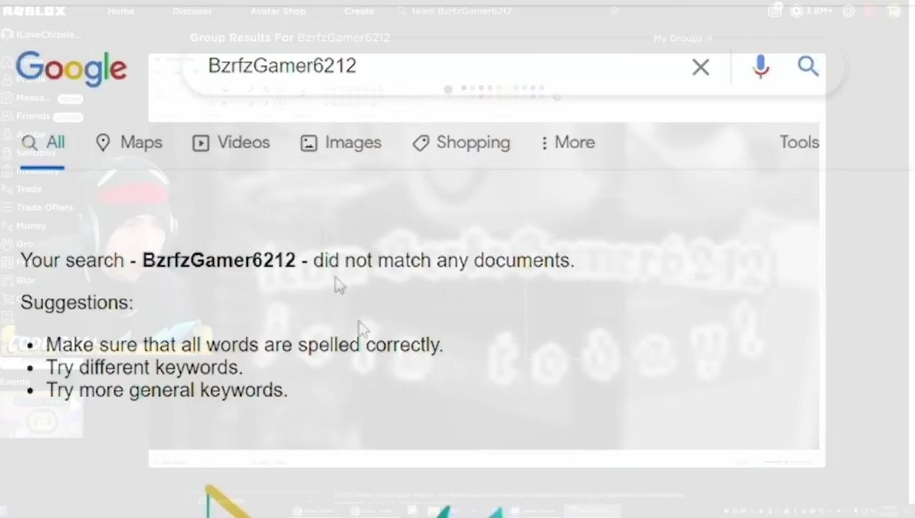Switch to the Images tab

[341, 142]
